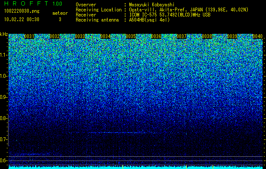Click time marker 0037
The height and width of the screenshot is (169, 266).
[x=181, y=36]
